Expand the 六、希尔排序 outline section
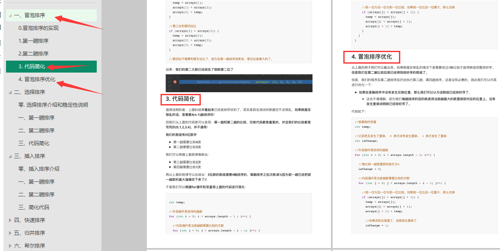500x251 pixels. [10, 245]
